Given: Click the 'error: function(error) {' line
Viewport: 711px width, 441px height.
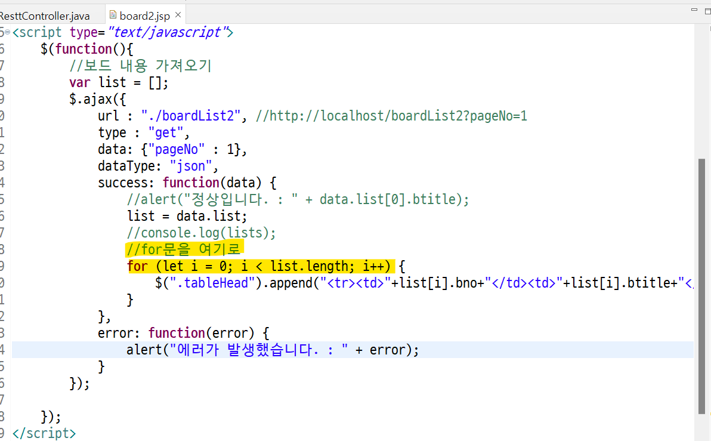Looking at the screenshot, I should click(x=184, y=333).
